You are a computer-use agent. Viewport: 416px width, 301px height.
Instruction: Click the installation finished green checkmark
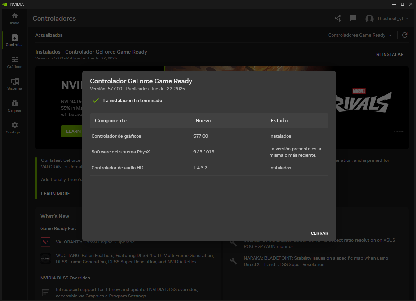click(95, 100)
